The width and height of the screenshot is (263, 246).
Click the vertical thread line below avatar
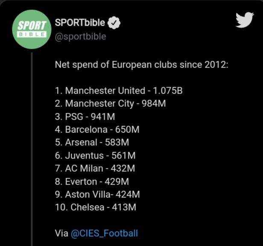[32, 149]
